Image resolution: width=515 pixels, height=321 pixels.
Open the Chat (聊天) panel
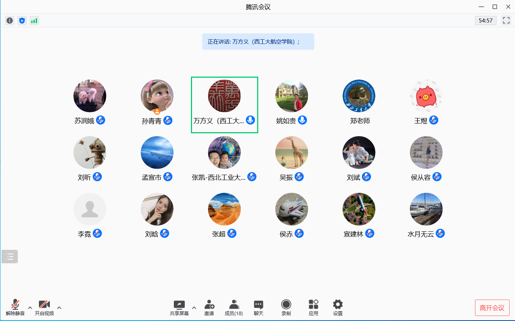click(x=259, y=307)
